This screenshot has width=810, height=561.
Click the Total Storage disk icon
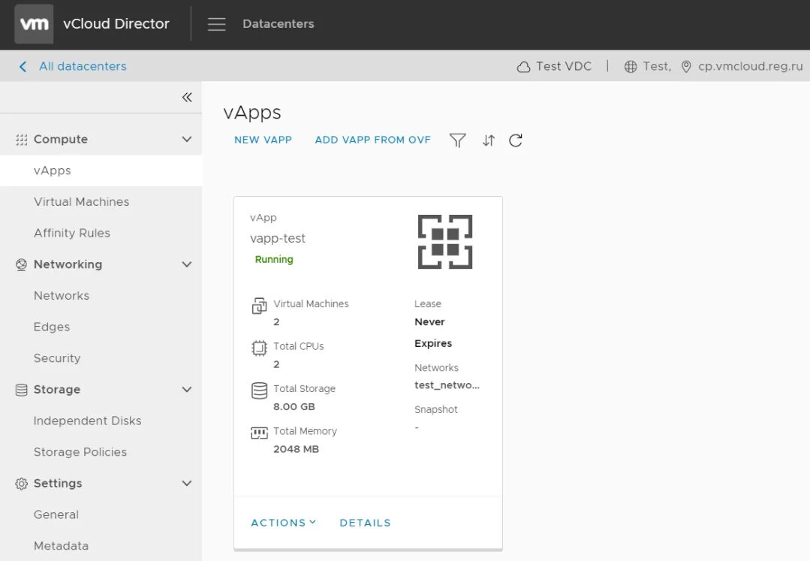[259, 391]
